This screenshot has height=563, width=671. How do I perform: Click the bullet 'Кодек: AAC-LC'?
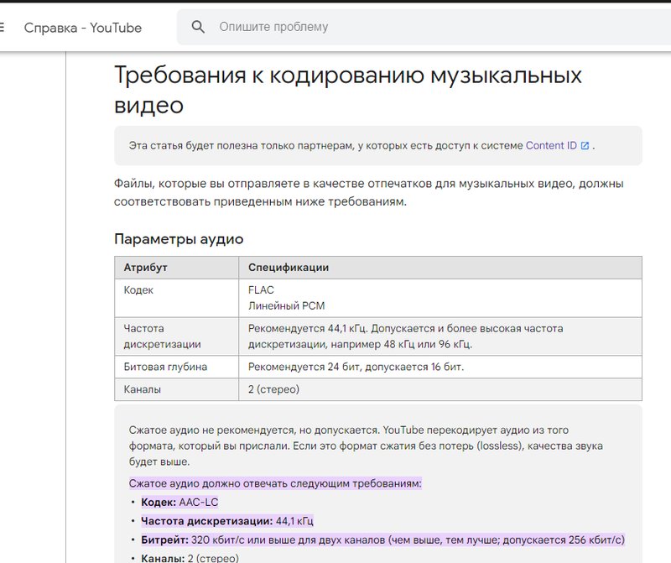click(x=179, y=503)
